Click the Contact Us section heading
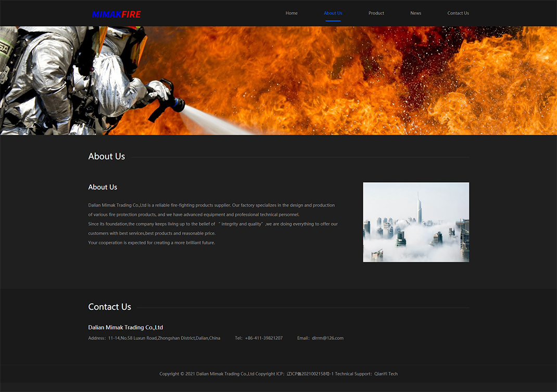Image resolution: width=557 pixels, height=392 pixels. point(109,307)
